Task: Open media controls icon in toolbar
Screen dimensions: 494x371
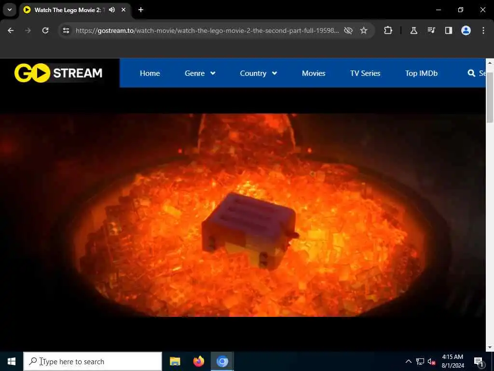Action: pos(431,30)
